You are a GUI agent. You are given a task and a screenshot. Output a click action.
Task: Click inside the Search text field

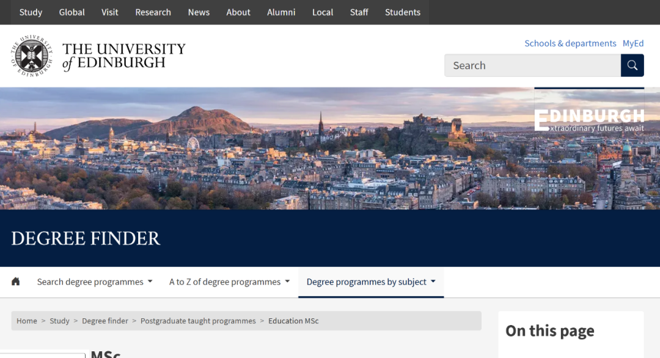(532, 65)
